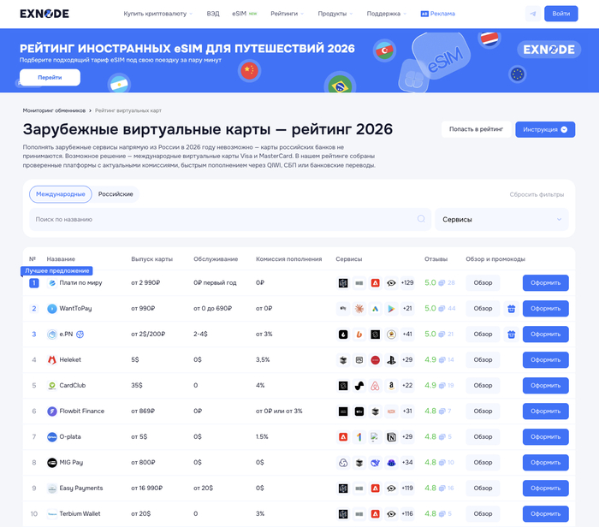Click the Heleket logo icon

click(x=52, y=359)
